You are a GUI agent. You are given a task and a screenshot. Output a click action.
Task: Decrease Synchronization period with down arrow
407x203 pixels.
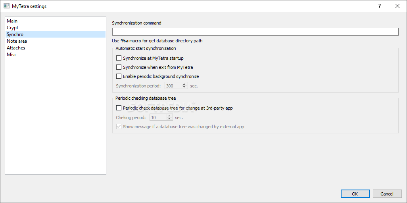tap(184, 87)
